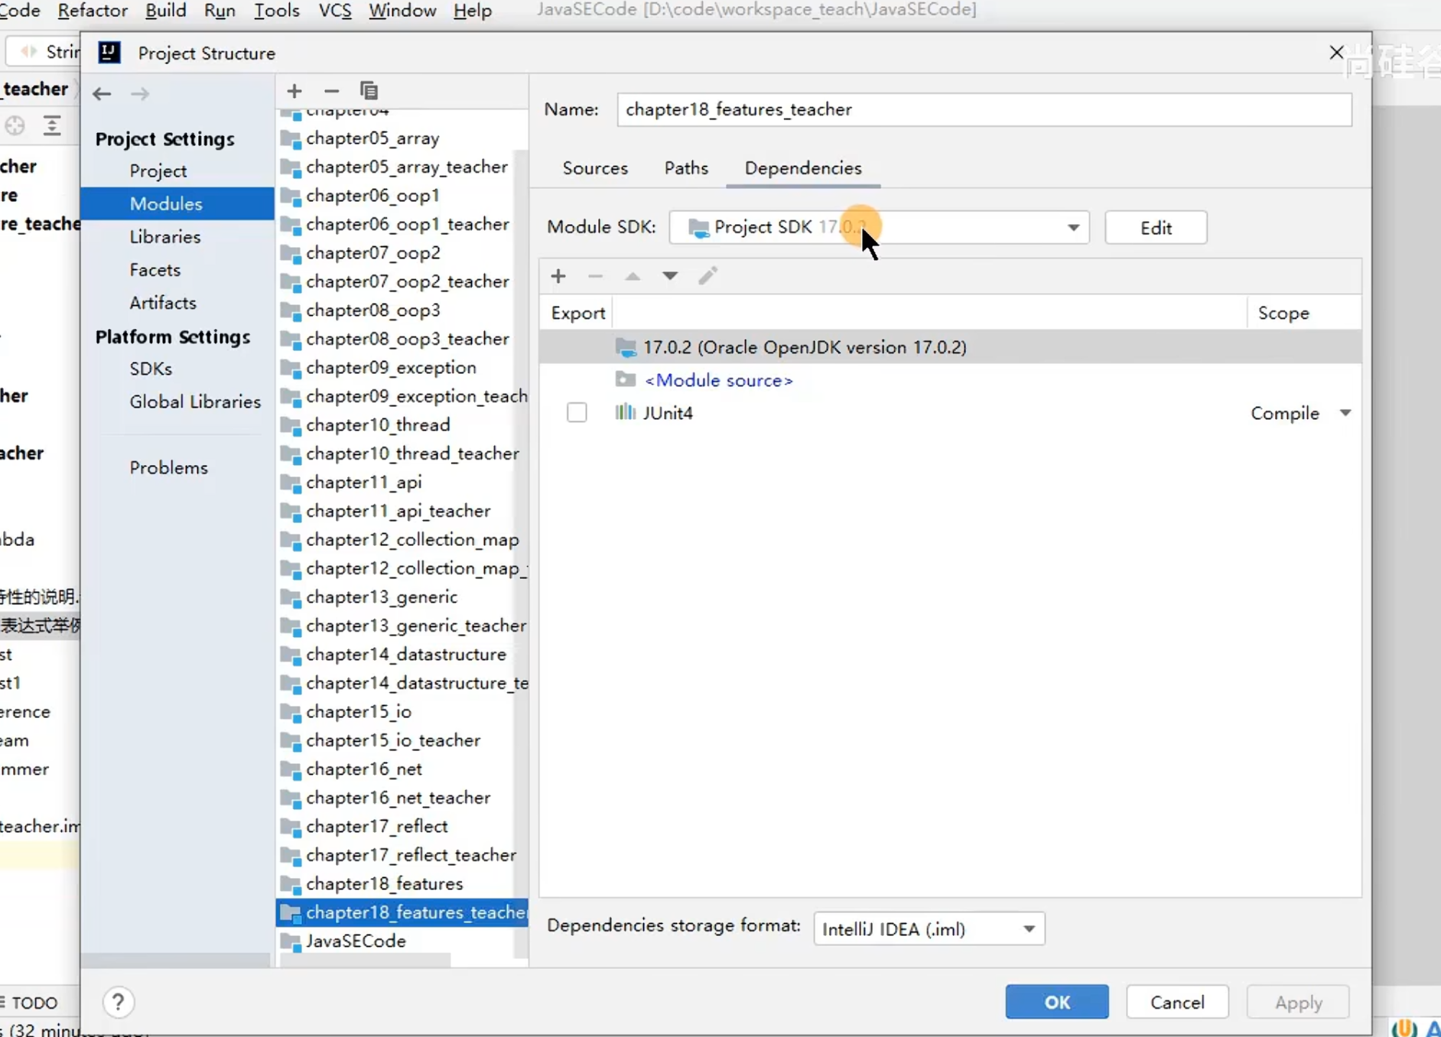Add a new module with plus icon
Screen dimensions: 1441x1037
(x=294, y=91)
